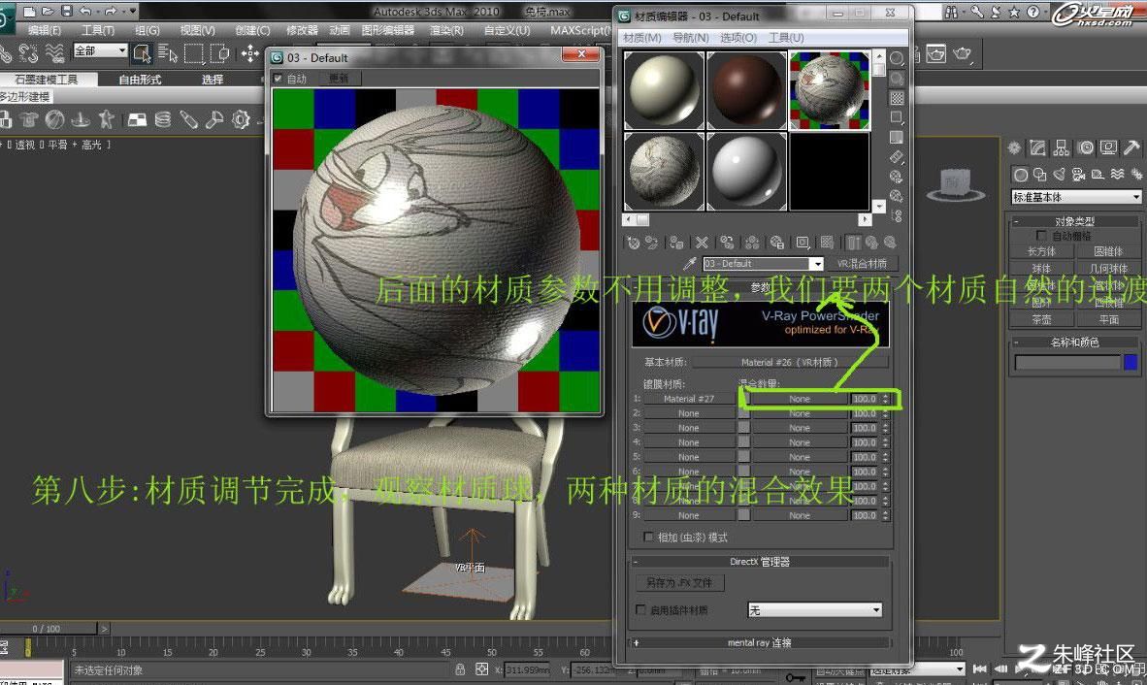Pick material from object with eyedropper

click(688, 264)
